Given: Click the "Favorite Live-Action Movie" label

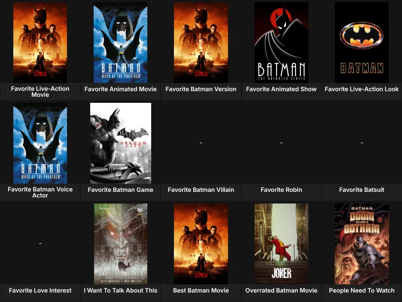Looking at the screenshot, I should [x=40, y=92].
